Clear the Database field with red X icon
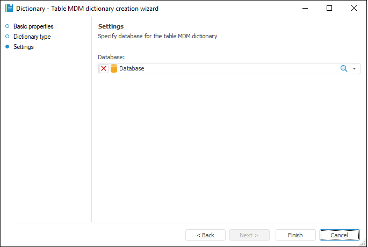Image resolution: width=368 pixels, height=247 pixels. [x=104, y=69]
